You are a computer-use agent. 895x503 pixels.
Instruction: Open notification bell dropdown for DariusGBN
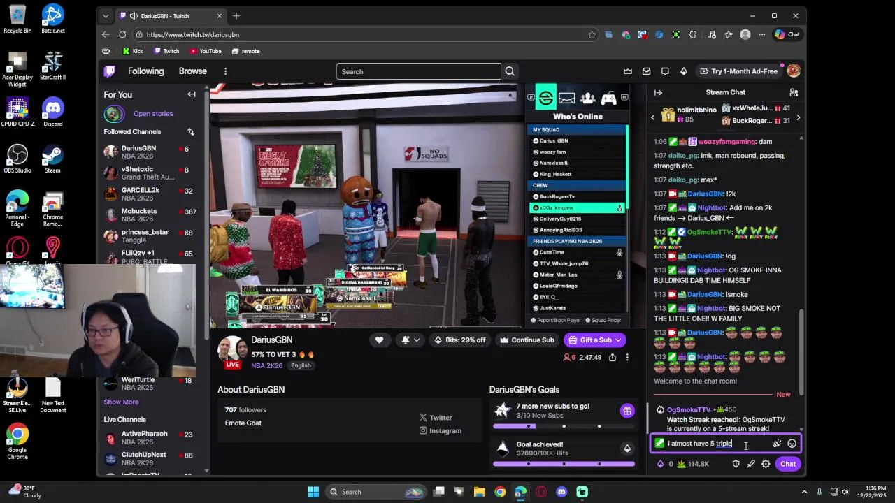[x=410, y=340]
